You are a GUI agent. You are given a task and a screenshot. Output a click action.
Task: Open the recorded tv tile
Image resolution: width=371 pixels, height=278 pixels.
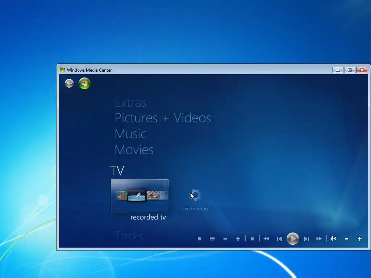click(139, 195)
